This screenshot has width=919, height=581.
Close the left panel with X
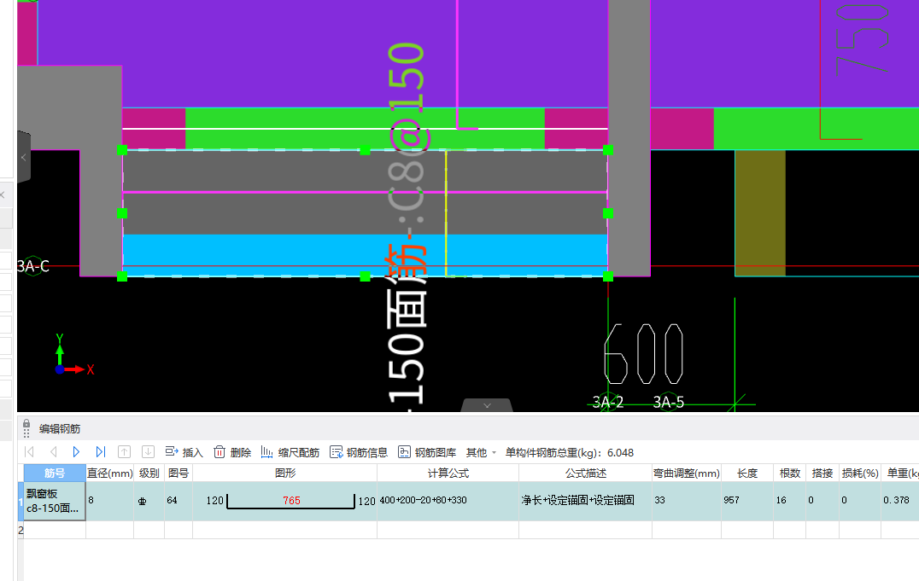click(x=3, y=195)
